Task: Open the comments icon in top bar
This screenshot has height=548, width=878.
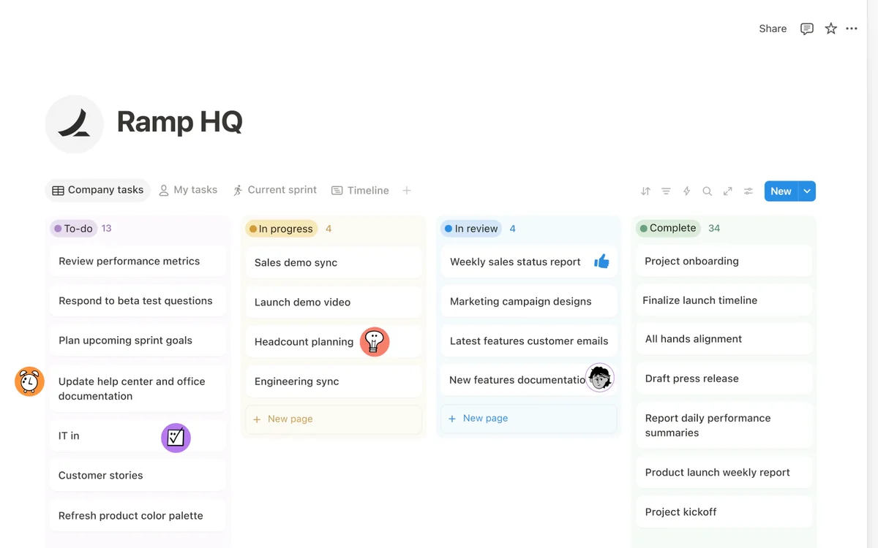Action: coord(807,28)
